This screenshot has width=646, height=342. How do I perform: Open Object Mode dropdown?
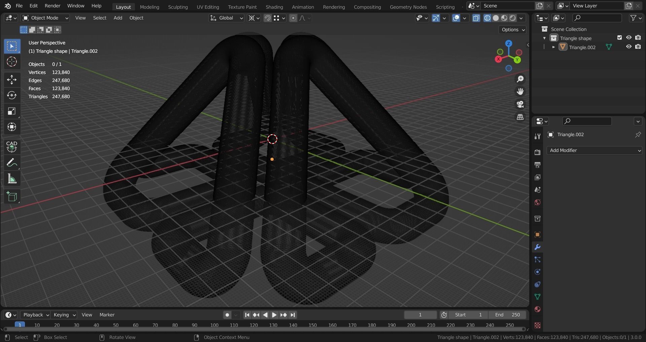tap(45, 18)
